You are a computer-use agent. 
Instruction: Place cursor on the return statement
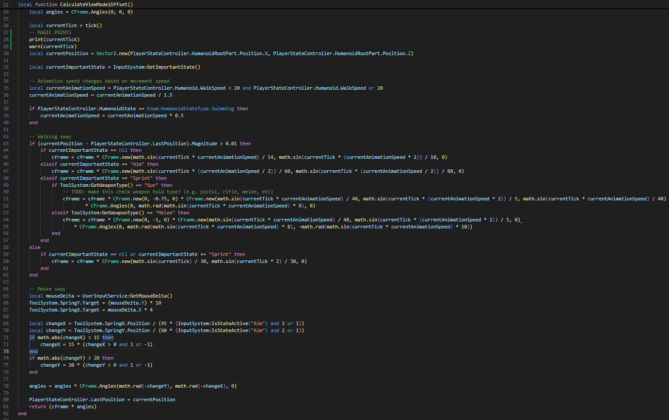[x=37, y=406]
